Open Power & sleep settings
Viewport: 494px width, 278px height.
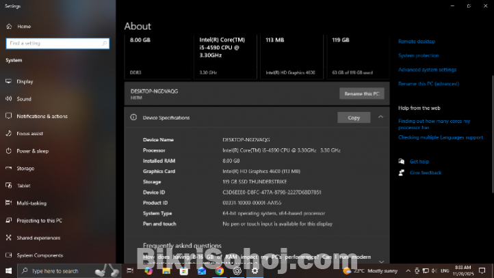pyautogui.click(x=32, y=151)
